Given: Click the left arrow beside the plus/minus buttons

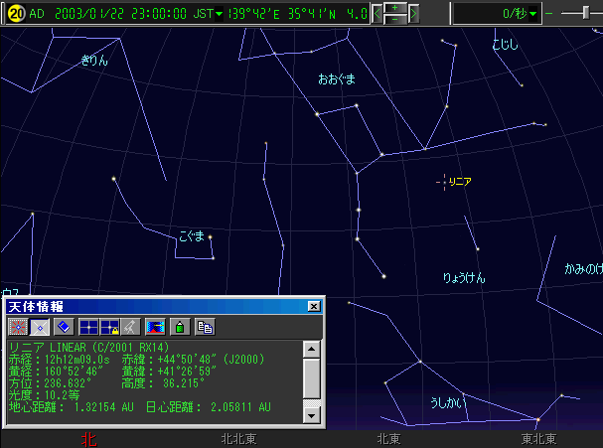Looking at the screenshot, I should pos(377,13).
